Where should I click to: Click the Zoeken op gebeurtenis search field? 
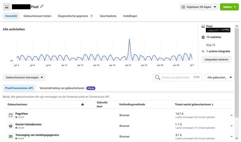(x=177, y=77)
